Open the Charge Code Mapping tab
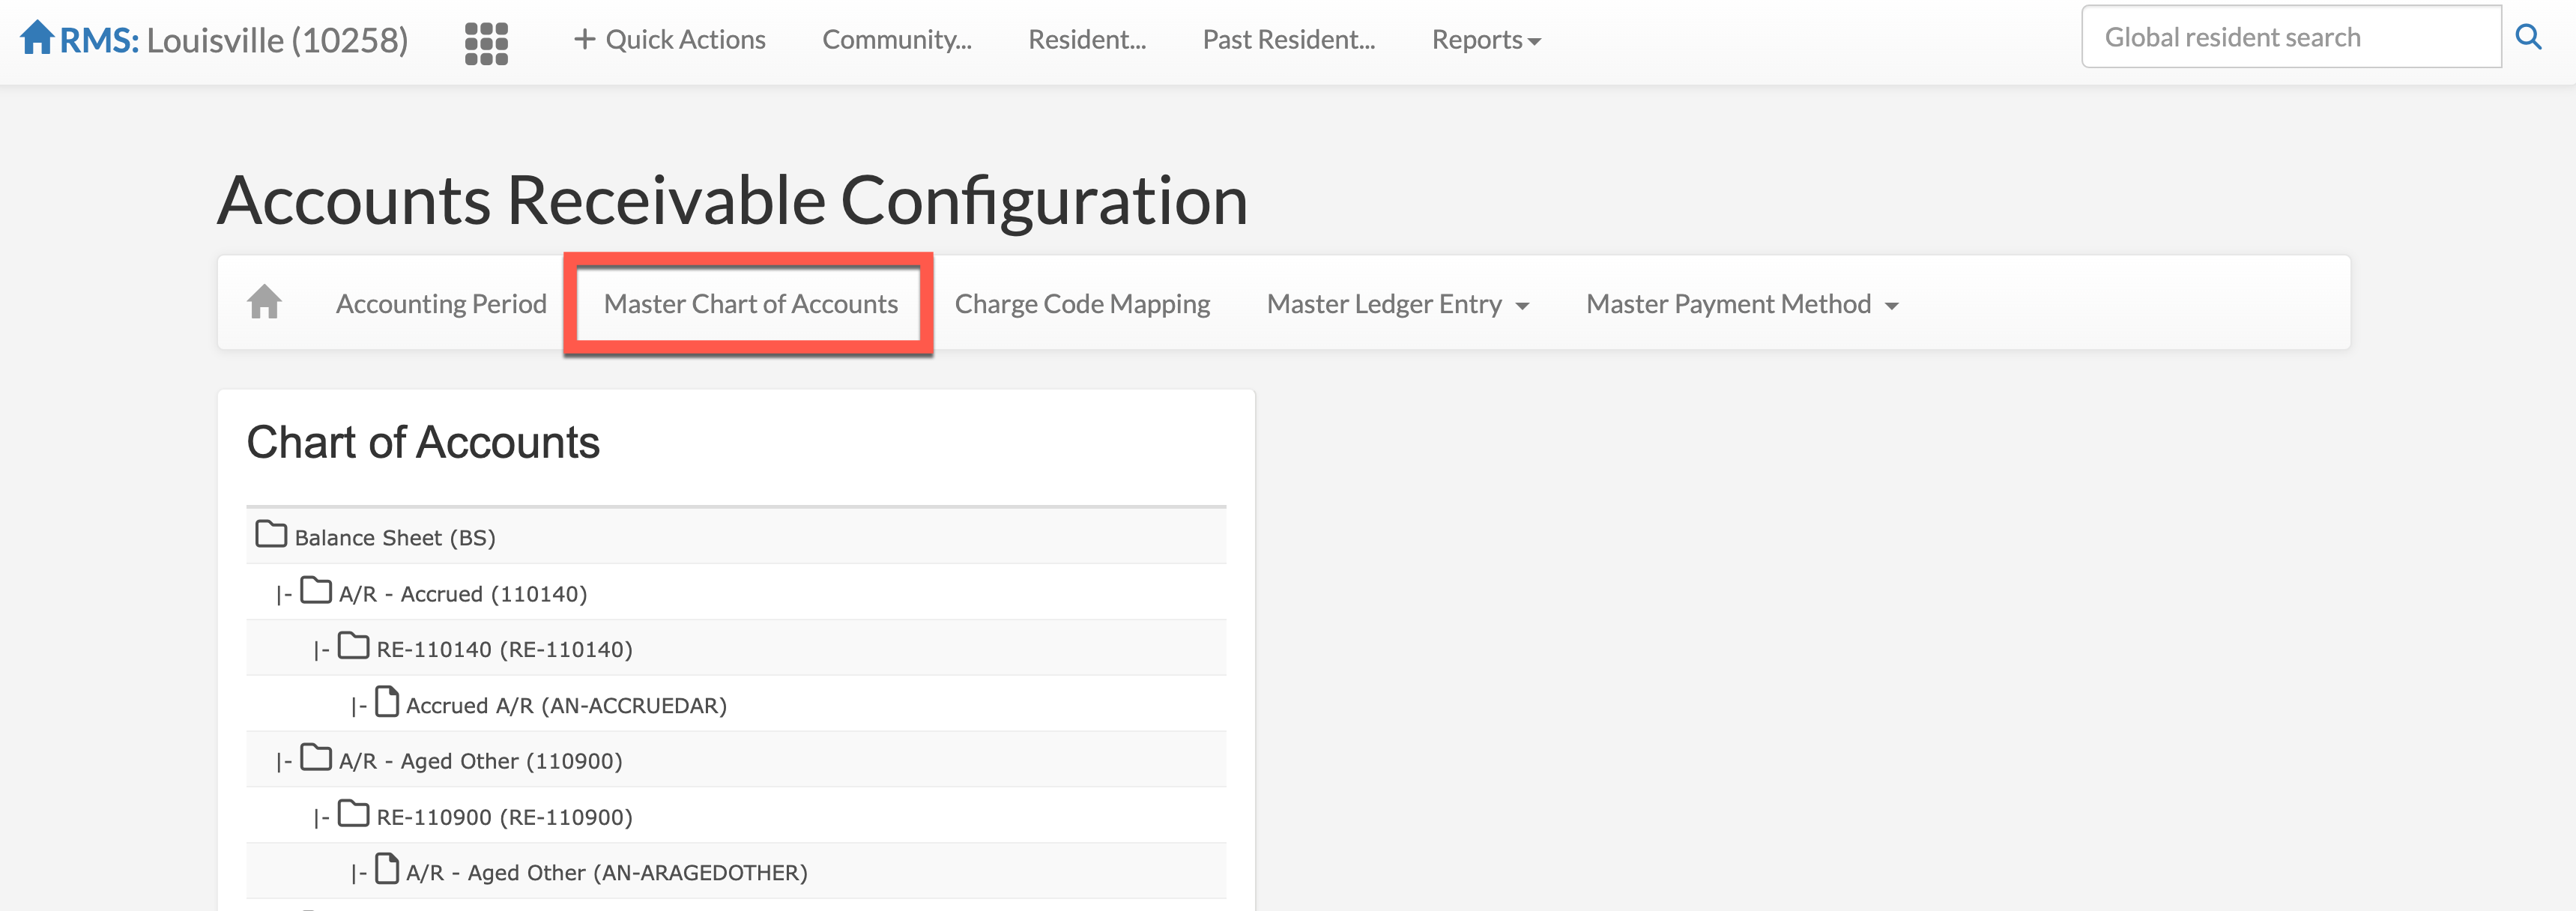2576x911 pixels. (1082, 304)
